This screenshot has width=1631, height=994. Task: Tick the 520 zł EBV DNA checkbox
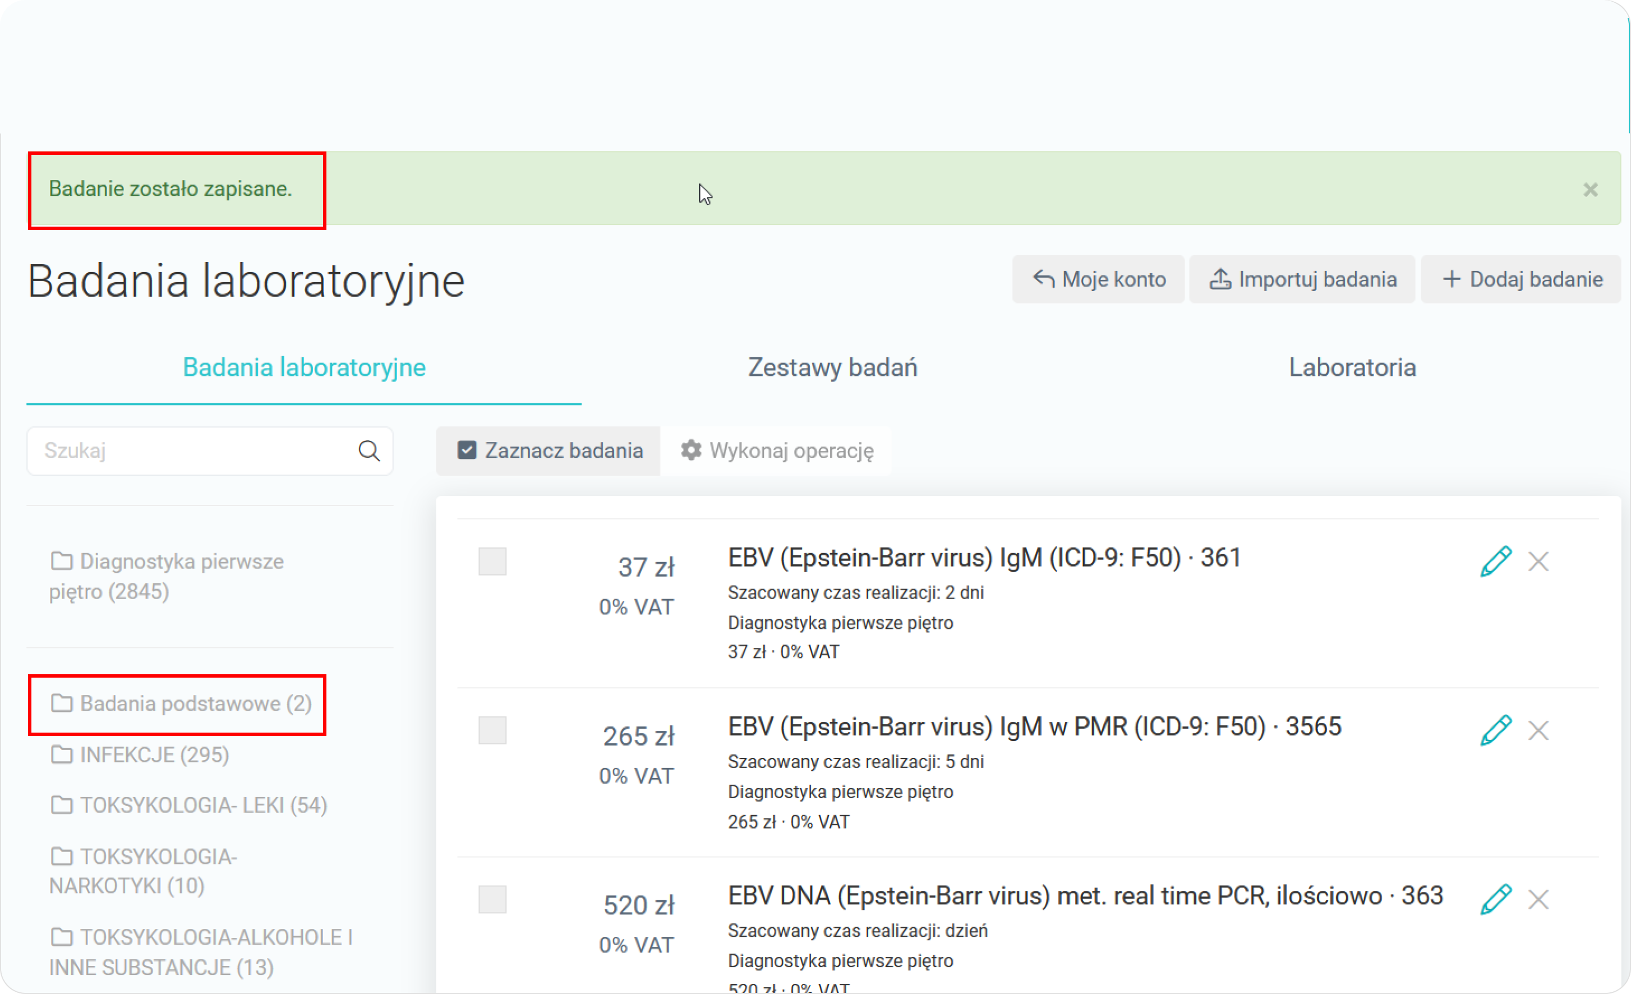[492, 899]
